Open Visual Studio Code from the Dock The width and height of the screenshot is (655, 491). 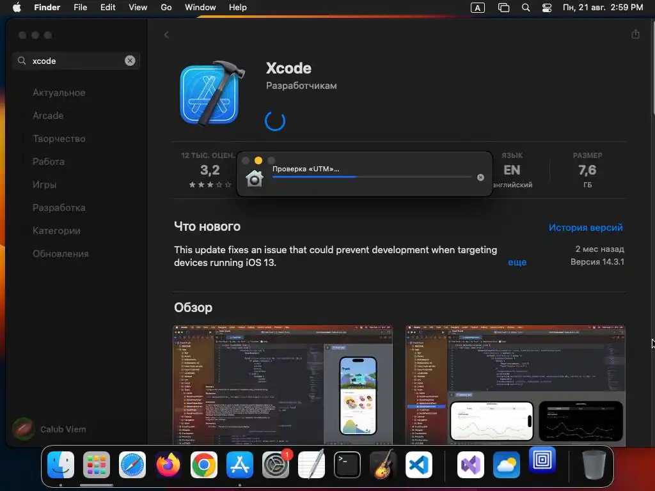click(x=419, y=464)
